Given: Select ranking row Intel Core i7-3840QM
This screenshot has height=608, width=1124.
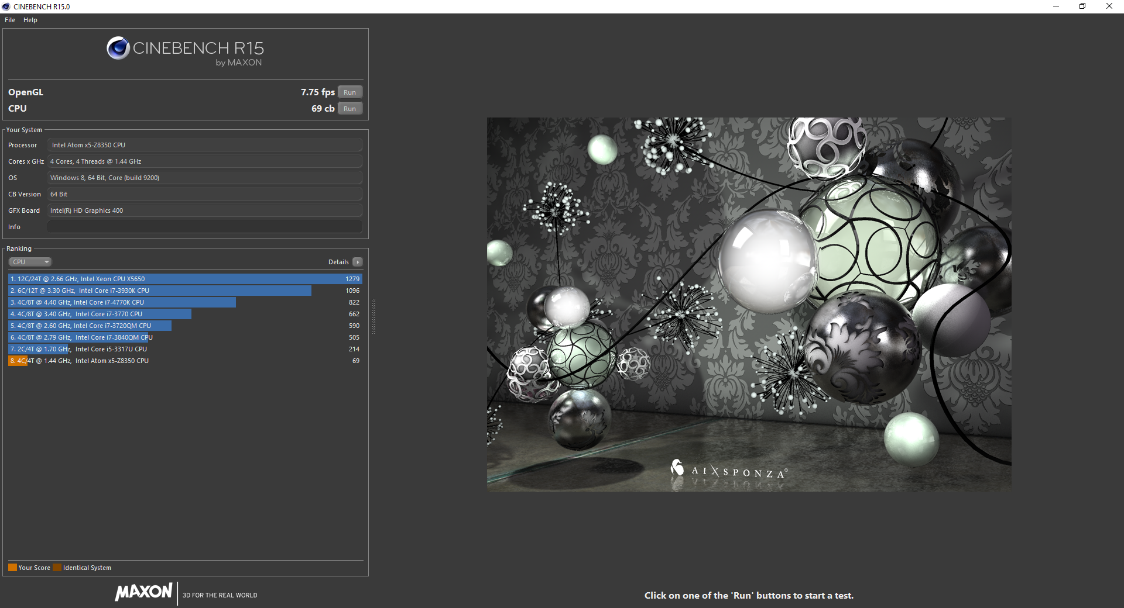Looking at the screenshot, I should click(185, 337).
